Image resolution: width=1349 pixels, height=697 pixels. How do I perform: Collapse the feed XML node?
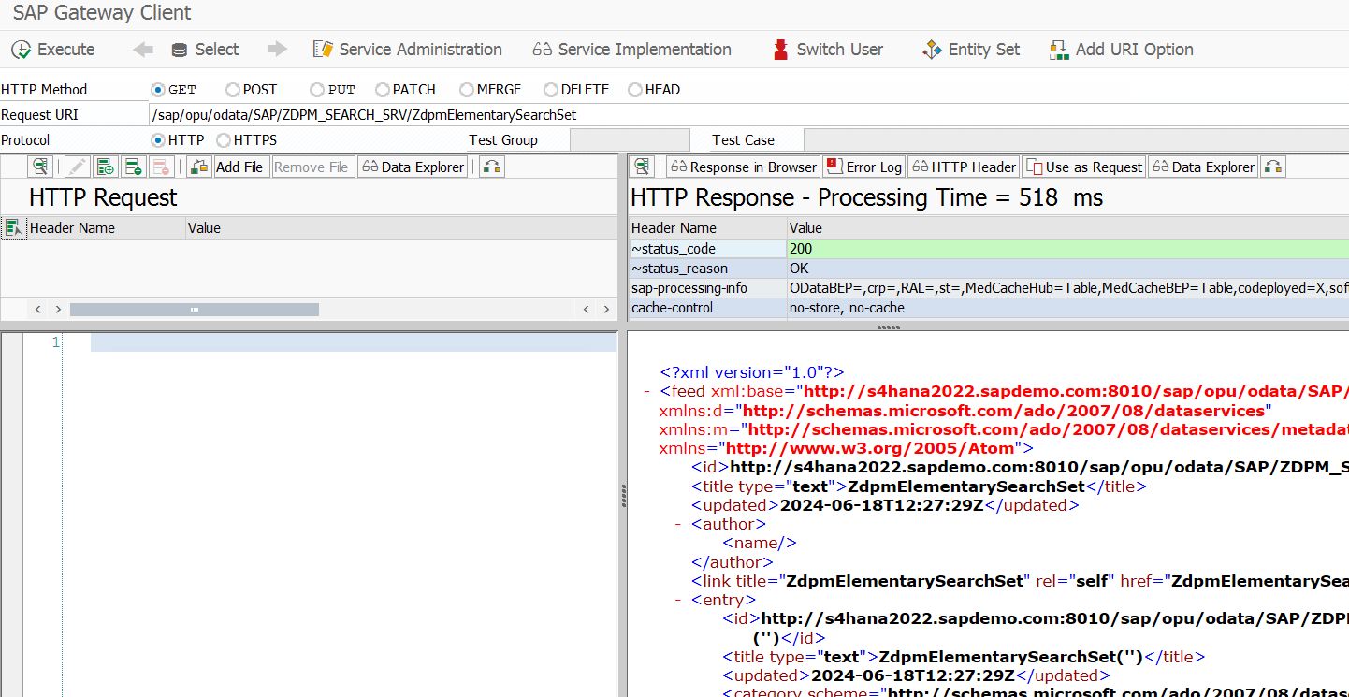(647, 392)
